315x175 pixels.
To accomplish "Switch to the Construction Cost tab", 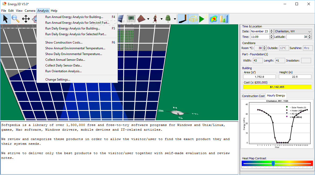I will pos(253,96).
